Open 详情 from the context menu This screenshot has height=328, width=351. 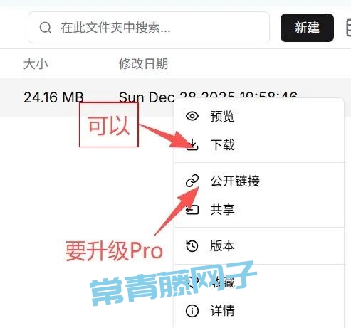click(259, 311)
